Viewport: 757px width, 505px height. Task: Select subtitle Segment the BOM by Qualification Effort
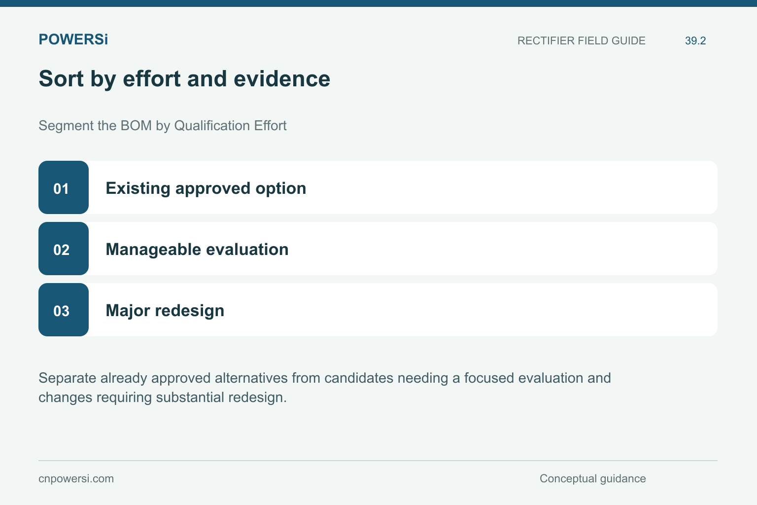(x=162, y=126)
